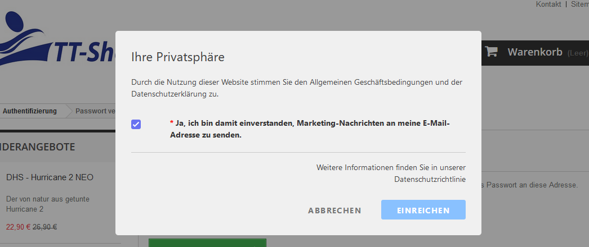589x247 pixels.
Task: Open the Warenkorb cart menu
Action: click(x=535, y=52)
